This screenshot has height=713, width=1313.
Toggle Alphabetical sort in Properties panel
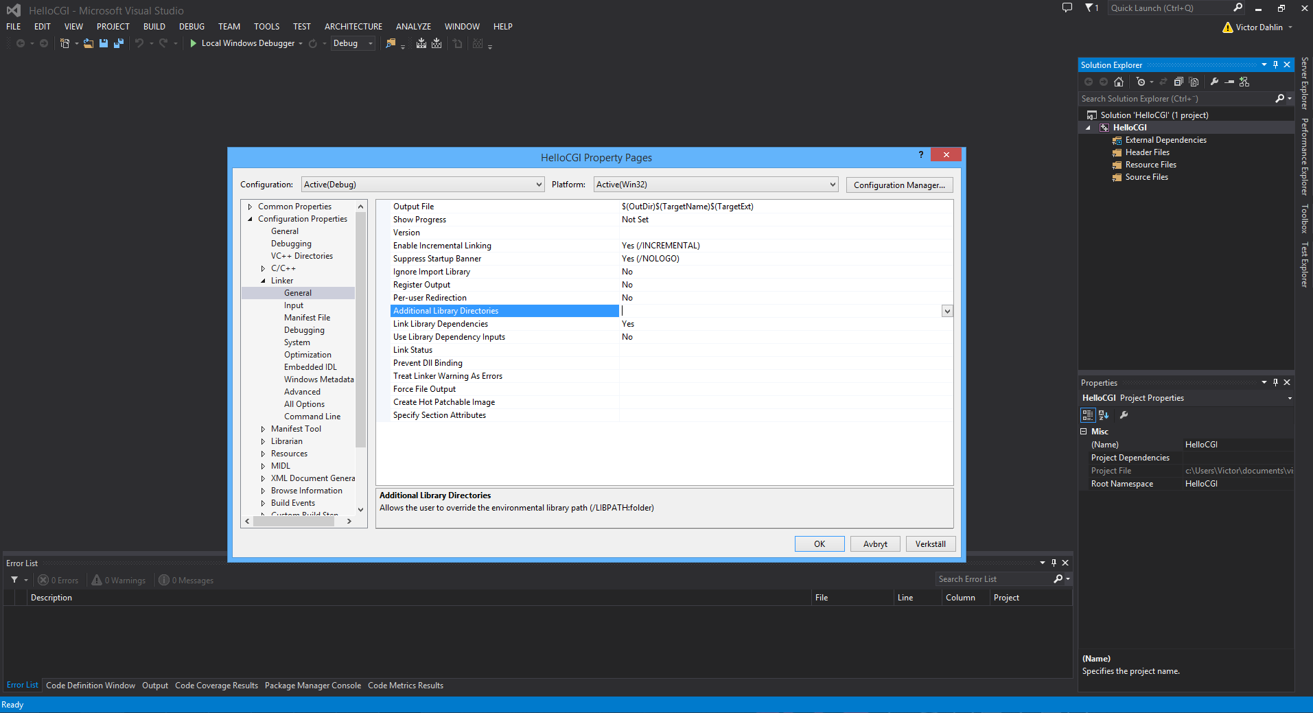tap(1104, 415)
